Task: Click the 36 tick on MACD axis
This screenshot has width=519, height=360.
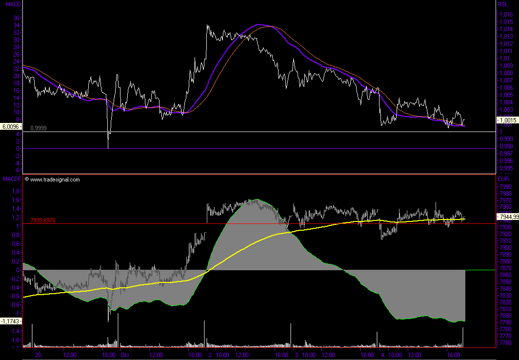Action: click(16, 18)
